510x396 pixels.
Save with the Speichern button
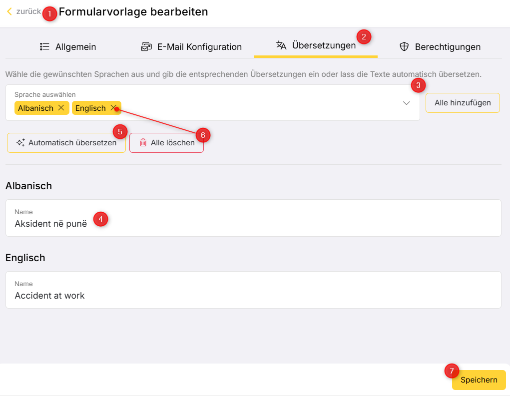[x=479, y=380]
